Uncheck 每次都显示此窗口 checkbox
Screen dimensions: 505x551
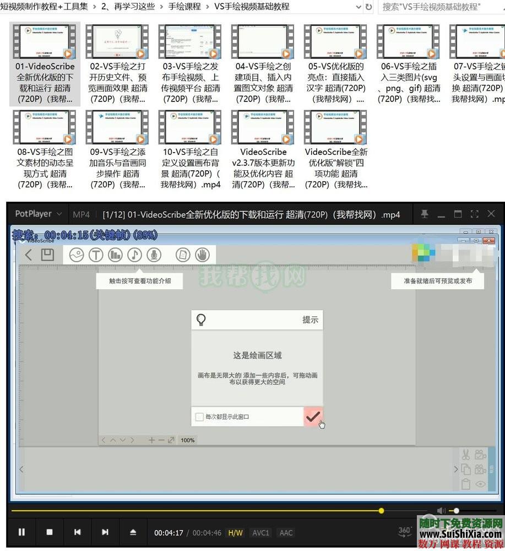click(x=199, y=417)
